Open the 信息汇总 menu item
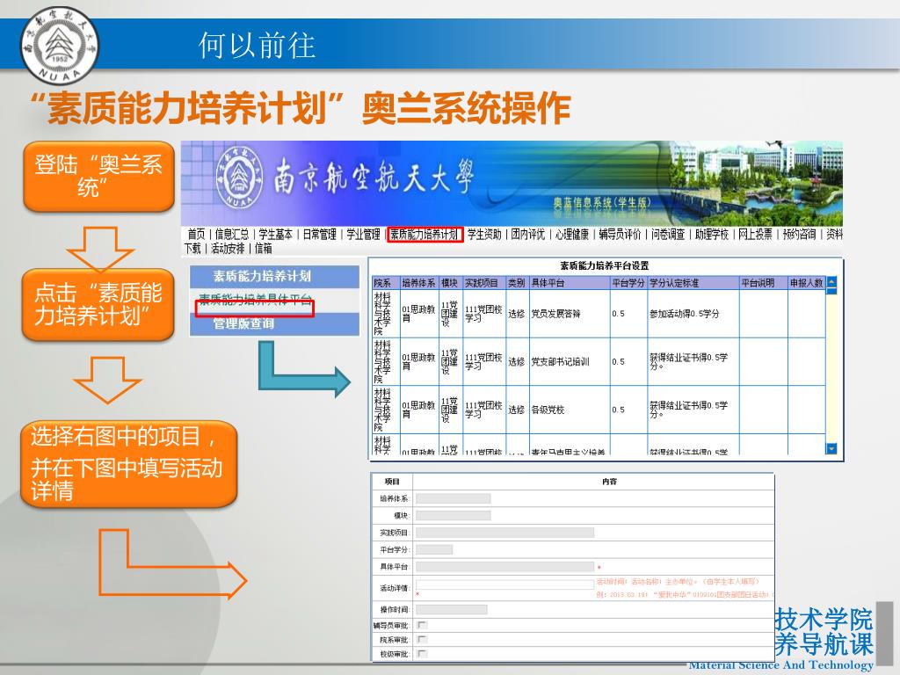The height and width of the screenshot is (675, 900). [x=232, y=234]
